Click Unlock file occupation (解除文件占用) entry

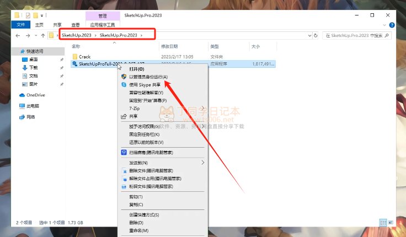[x=155, y=179]
